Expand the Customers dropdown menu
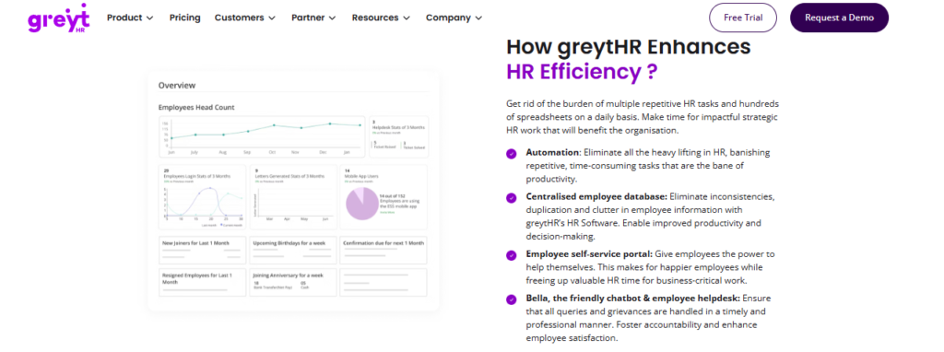The image size is (944, 352). pyautogui.click(x=245, y=18)
